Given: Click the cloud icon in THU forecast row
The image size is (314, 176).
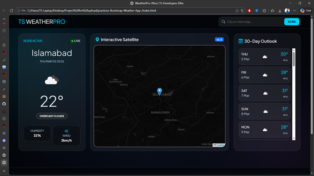Looking at the screenshot, I should (265, 57).
